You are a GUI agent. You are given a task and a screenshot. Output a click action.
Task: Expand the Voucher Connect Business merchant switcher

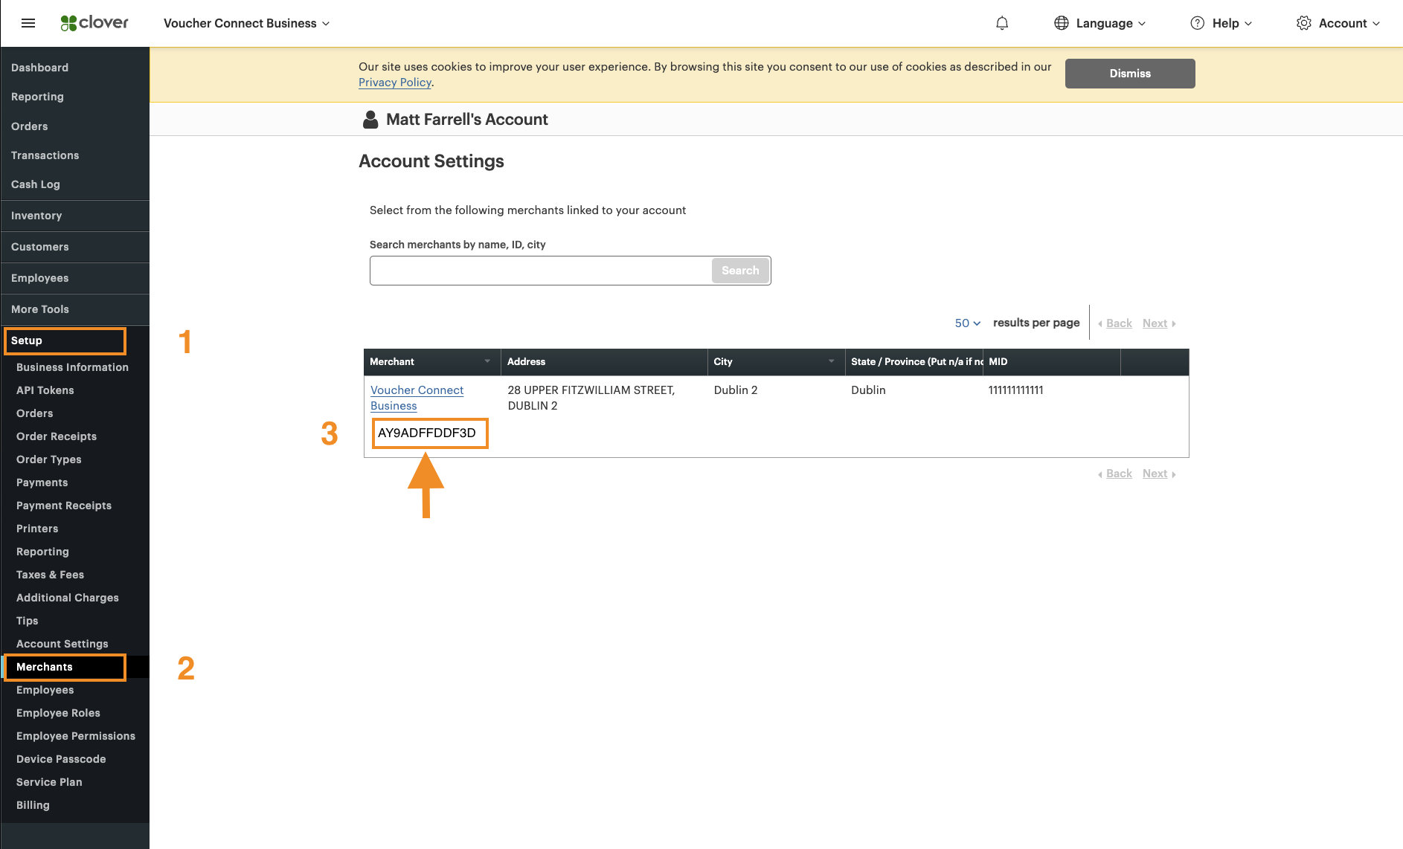[246, 23]
